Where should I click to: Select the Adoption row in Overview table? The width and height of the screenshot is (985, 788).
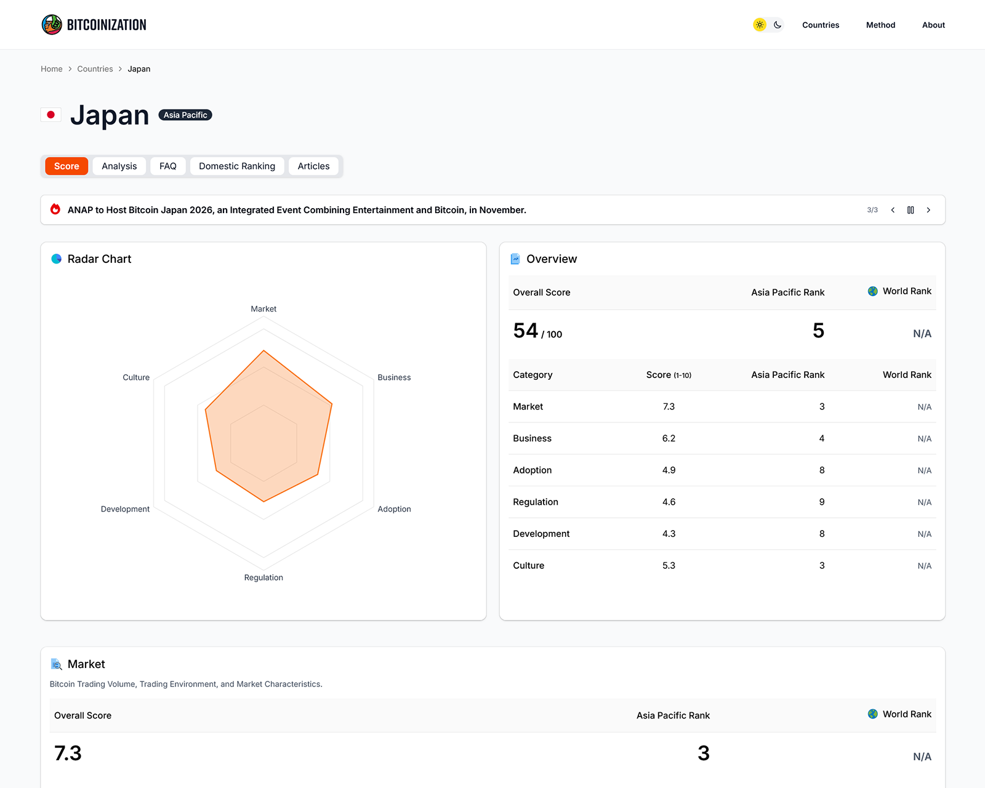[722, 470]
